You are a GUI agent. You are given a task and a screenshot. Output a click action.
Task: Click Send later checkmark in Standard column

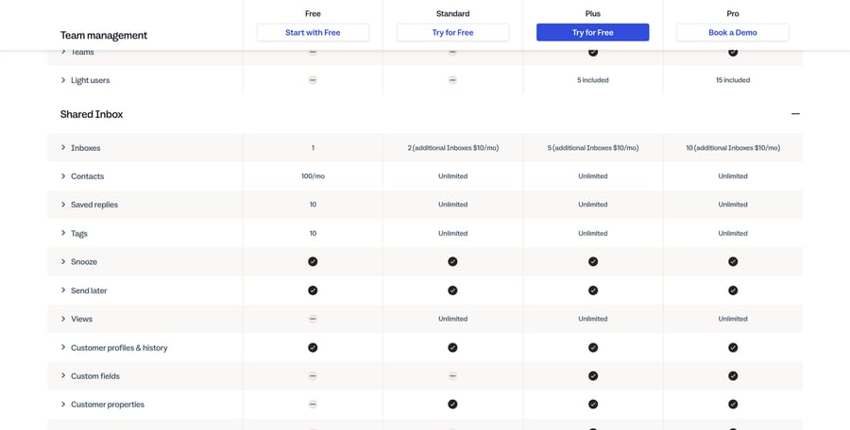[x=452, y=290]
